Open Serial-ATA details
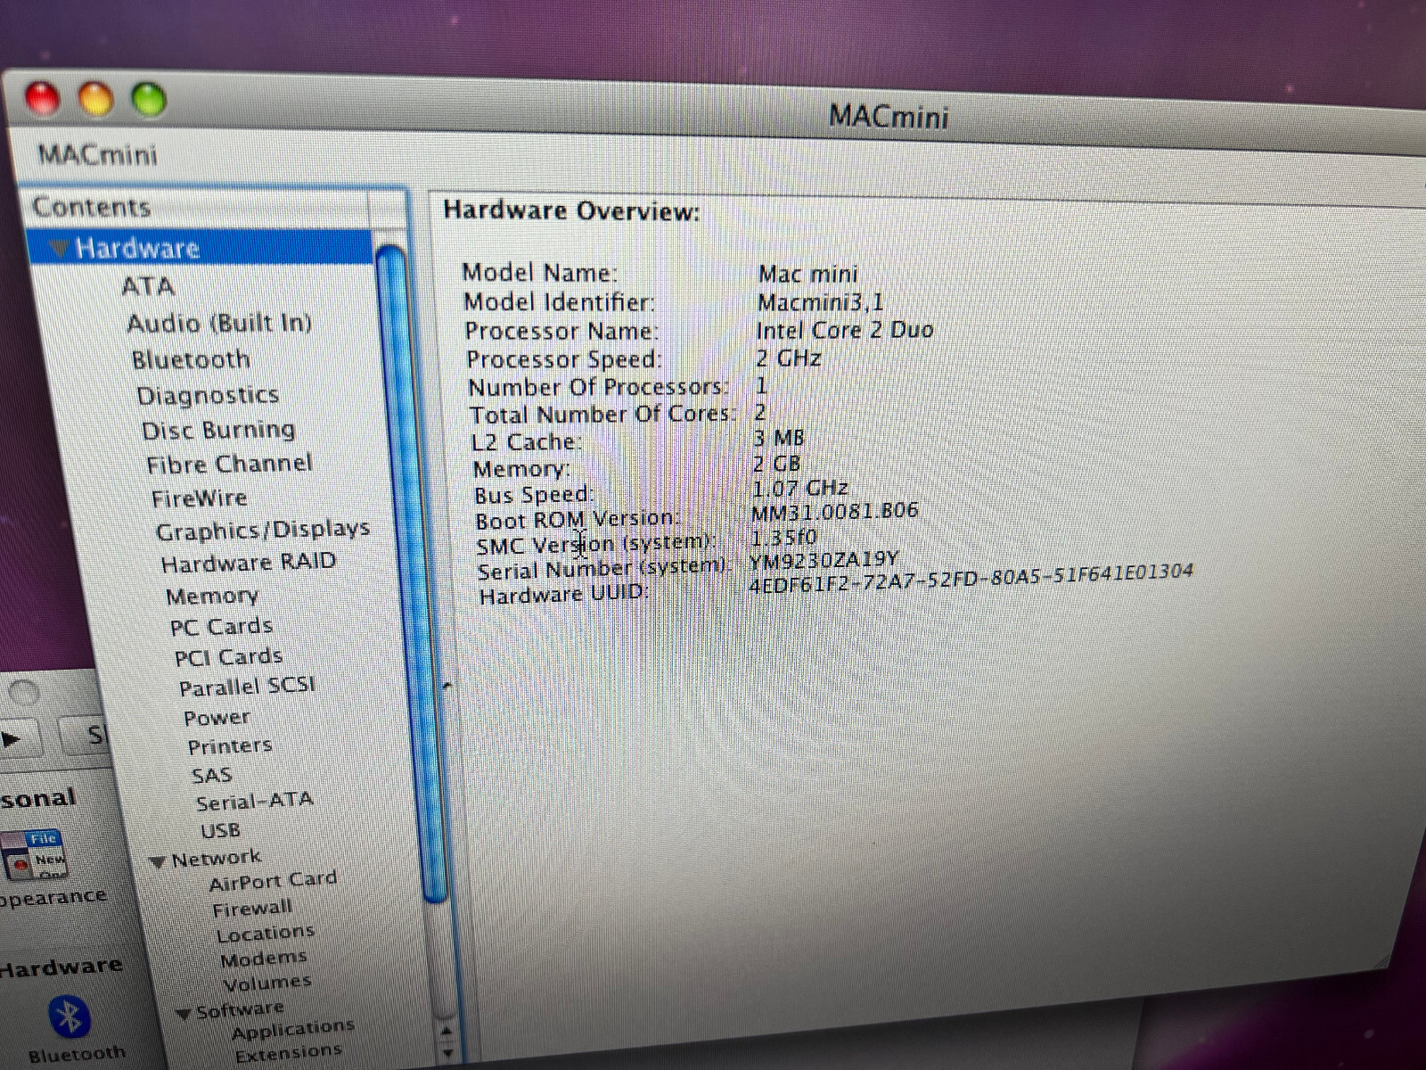Screen dimensions: 1426x1070 click(254, 801)
